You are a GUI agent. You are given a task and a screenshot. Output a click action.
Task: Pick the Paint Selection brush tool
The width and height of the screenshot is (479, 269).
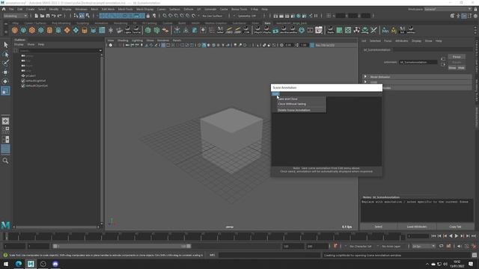5,63
